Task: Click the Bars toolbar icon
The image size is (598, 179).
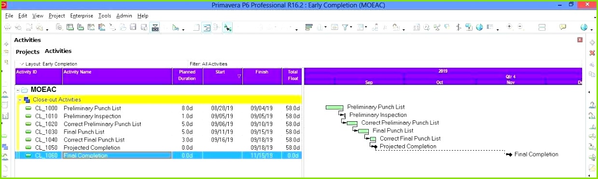Action: point(309,27)
